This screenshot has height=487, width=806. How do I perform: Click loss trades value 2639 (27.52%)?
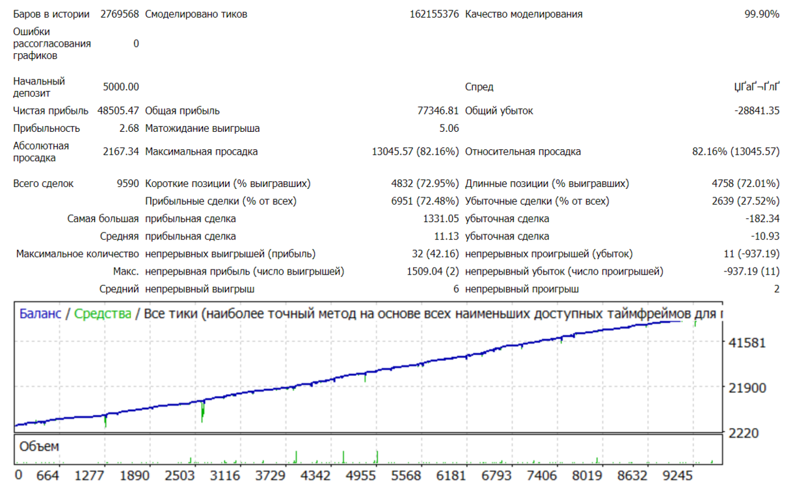pyautogui.click(x=746, y=201)
